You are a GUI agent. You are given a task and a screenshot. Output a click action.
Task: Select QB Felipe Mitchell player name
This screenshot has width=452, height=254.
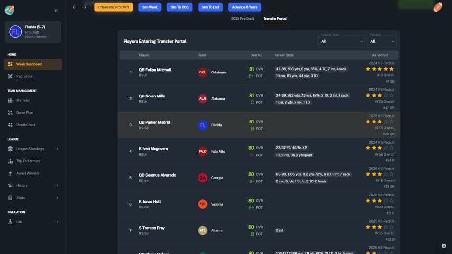coord(155,70)
